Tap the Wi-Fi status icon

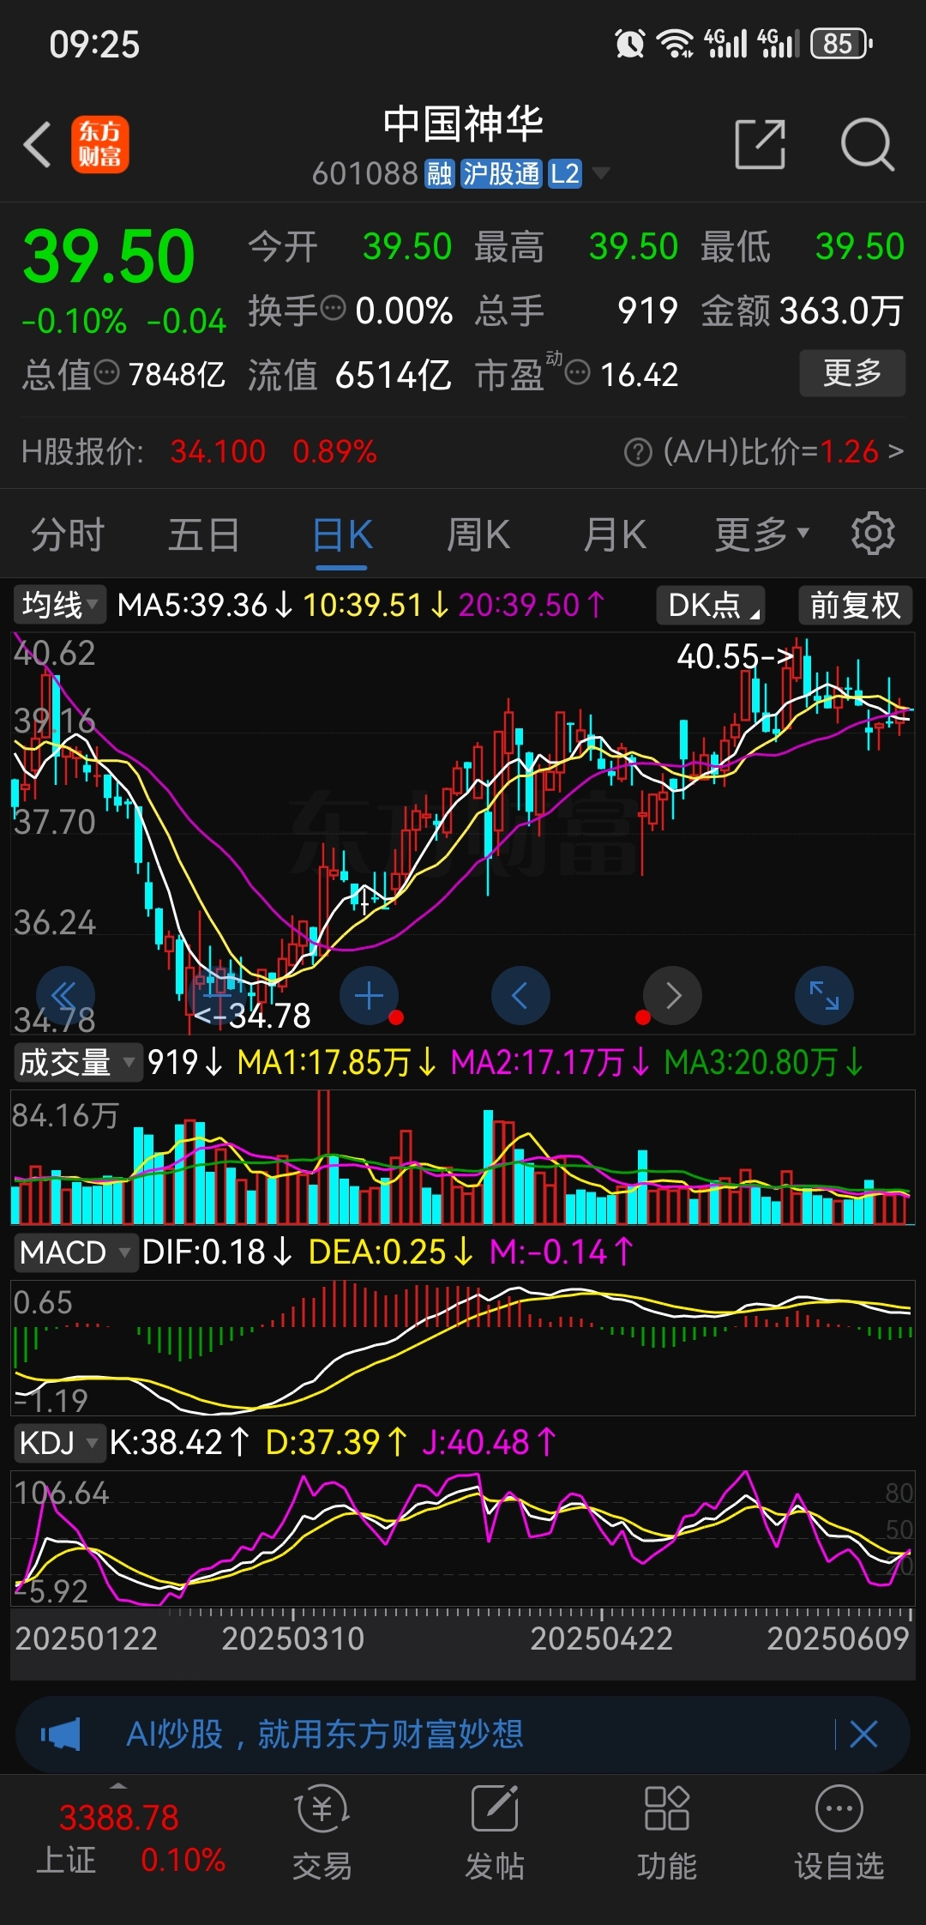(676, 43)
